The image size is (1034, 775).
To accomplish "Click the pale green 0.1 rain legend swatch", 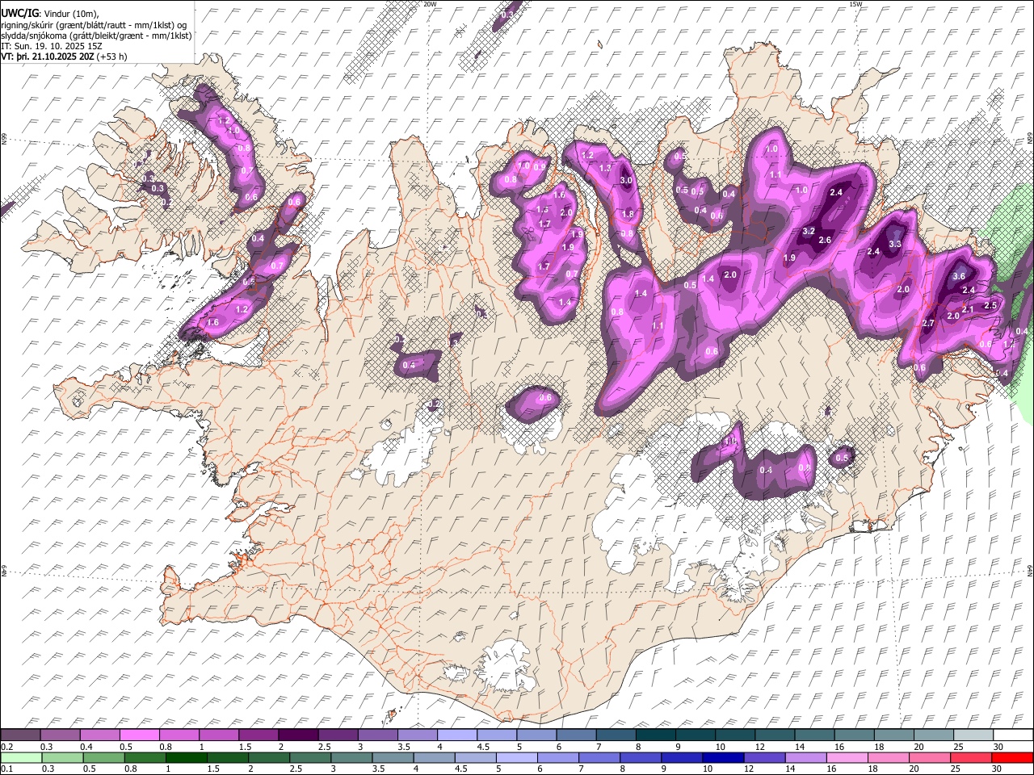I will point(20,757).
